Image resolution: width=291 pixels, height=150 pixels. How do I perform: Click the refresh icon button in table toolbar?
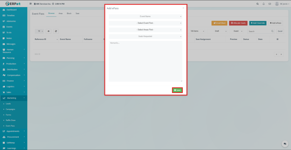(x=56, y=31)
